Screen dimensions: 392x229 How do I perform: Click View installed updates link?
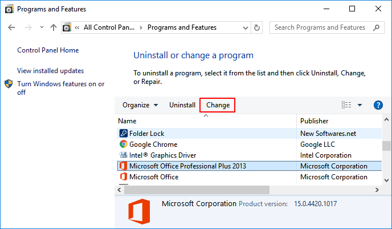point(50,71)
